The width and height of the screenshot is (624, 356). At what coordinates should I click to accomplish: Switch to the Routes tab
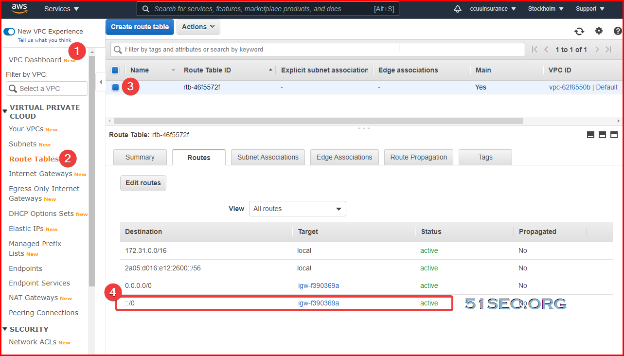coord(199,158)
